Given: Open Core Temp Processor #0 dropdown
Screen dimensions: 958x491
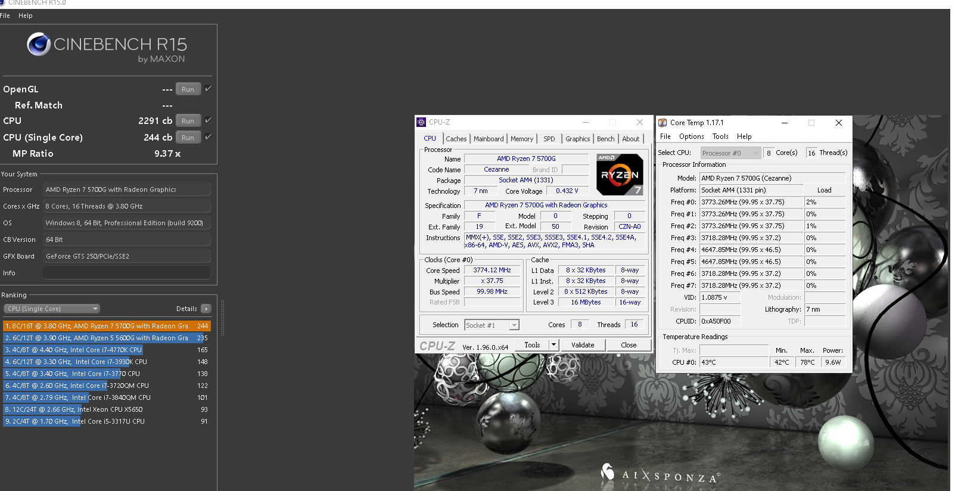Looking at the screenshot, I should tap(730, 153).
